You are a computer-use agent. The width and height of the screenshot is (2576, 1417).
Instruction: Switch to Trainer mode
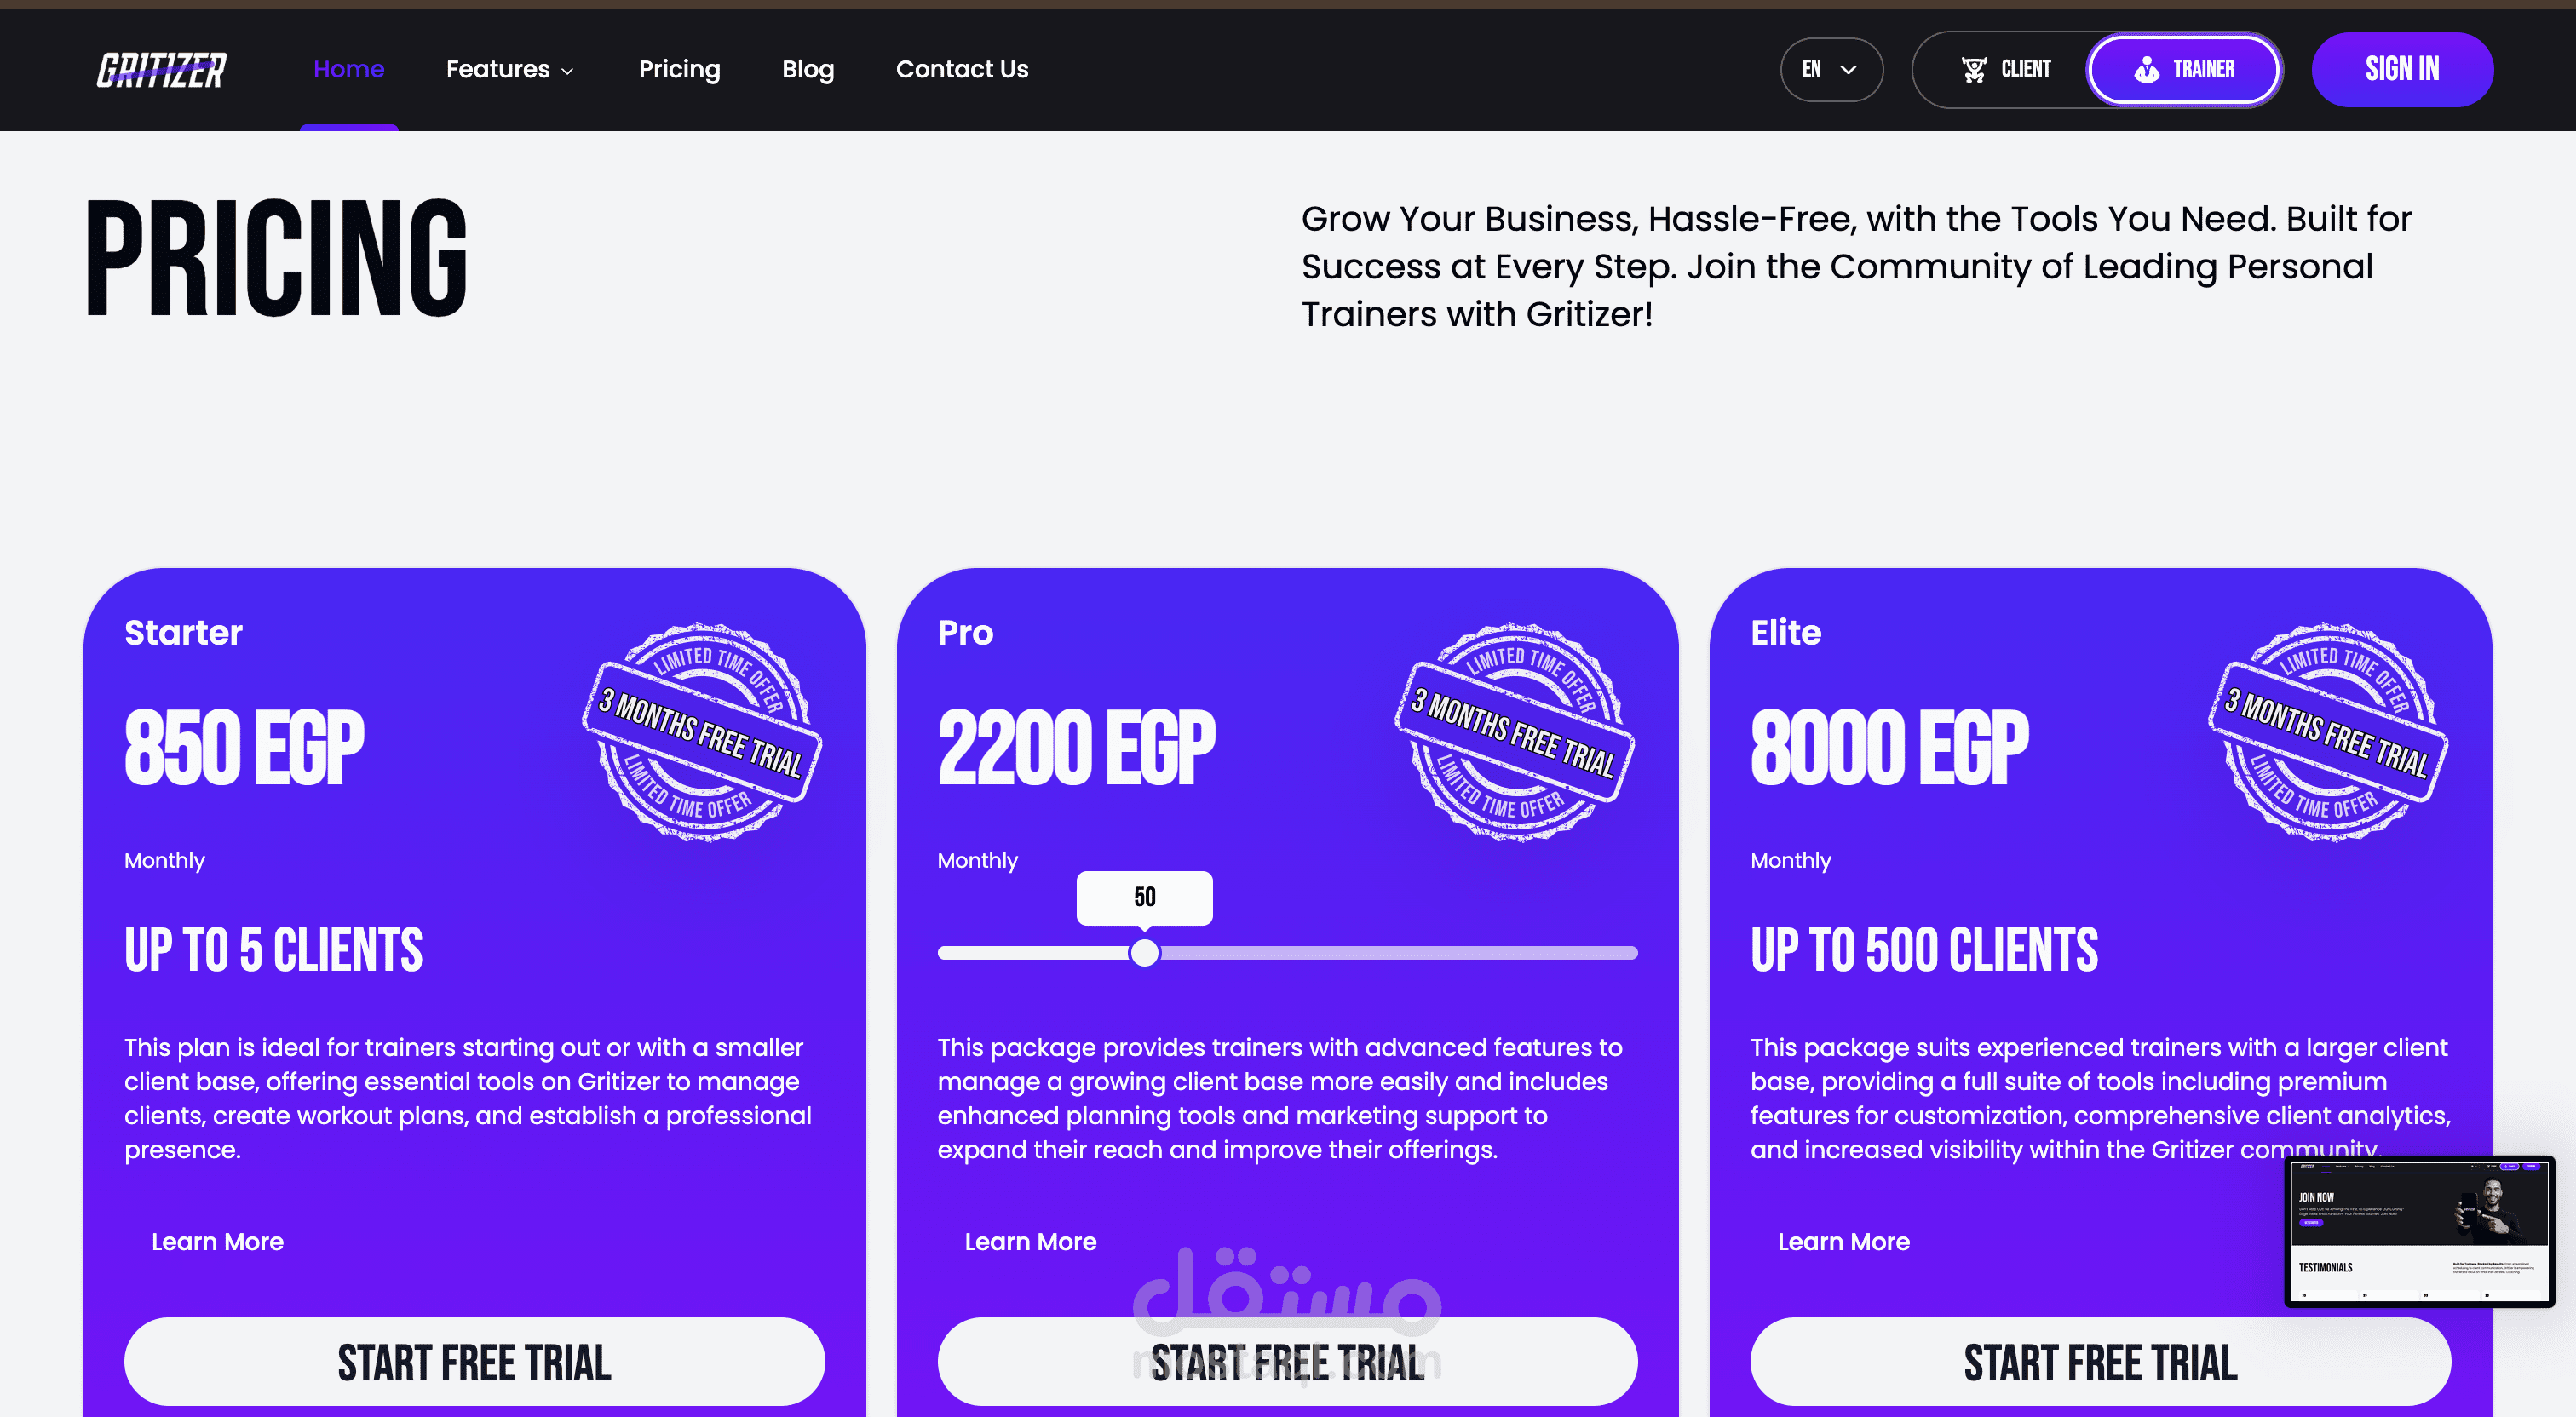[2184, 69]
